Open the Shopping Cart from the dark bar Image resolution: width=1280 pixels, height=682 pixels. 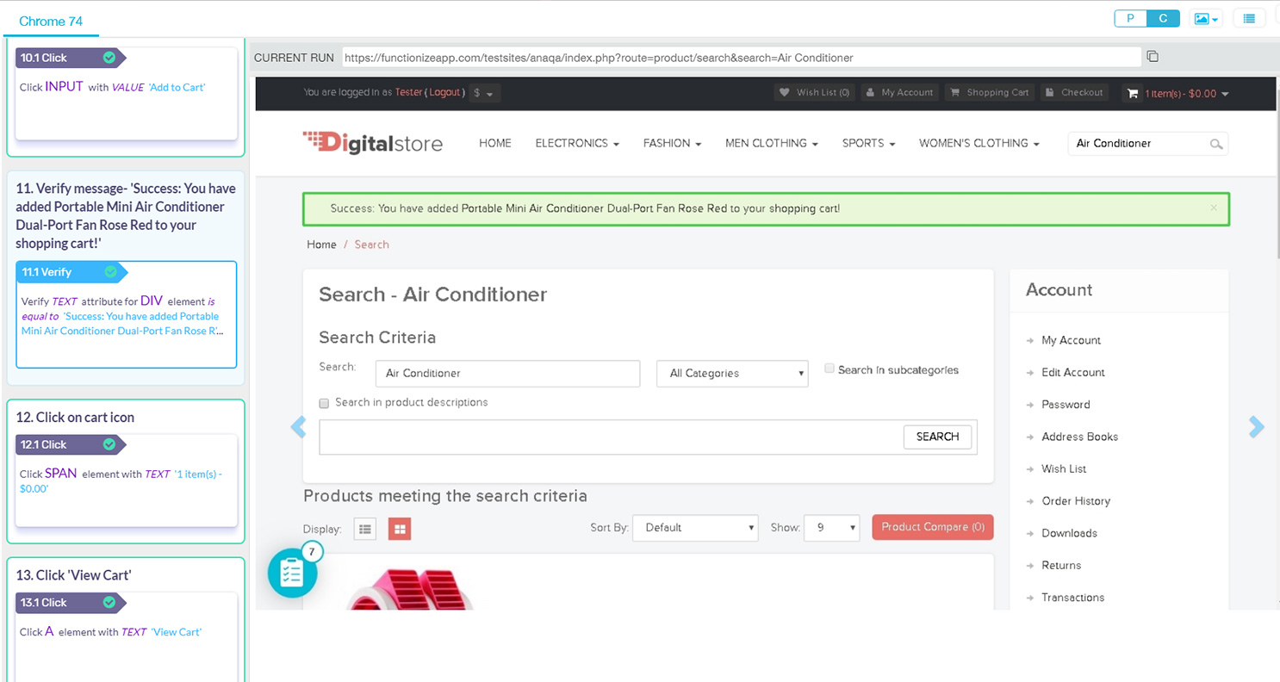[x=989, y=92]
